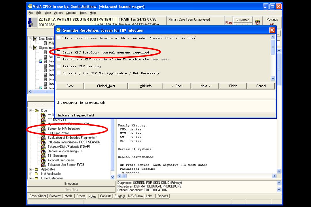Click the reminder icon beside IHD Lipid Profile
The width and height of the screenshot is (311, 207).
pyautogui.click(x=43, y=133)
